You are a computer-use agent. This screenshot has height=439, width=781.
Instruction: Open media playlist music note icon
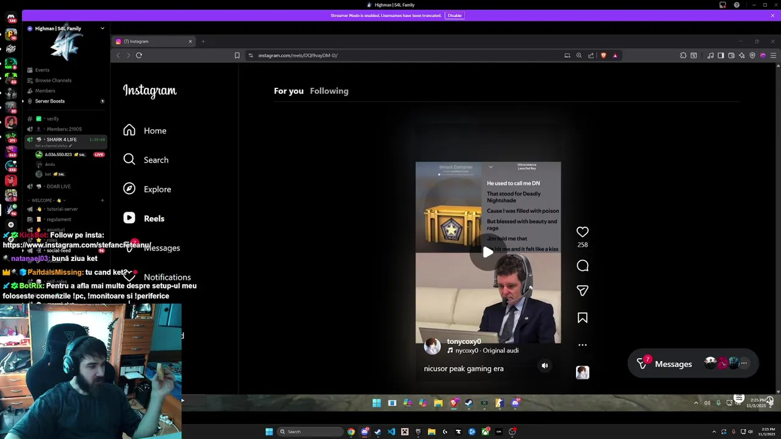[x=710, y=55]
